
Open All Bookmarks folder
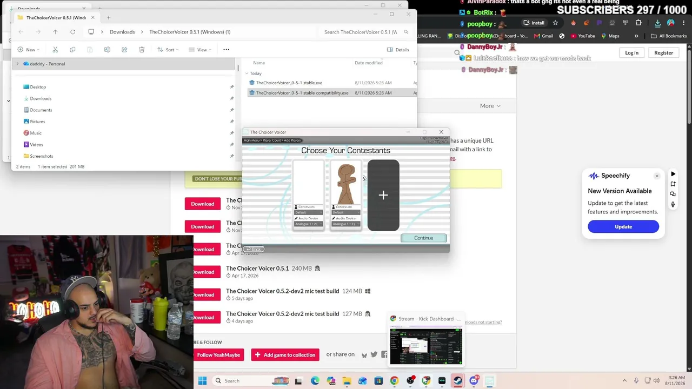(x=669, y=36)
